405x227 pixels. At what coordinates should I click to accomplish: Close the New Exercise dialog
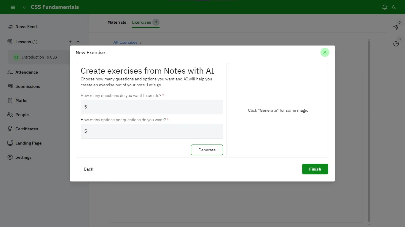tap(325, 52)
